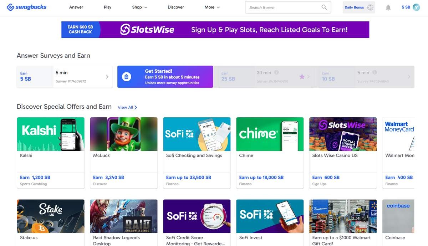Click Earn up to 18,000 SB
428x246 pixels.
pyautogui.click(x=261, y=178)
